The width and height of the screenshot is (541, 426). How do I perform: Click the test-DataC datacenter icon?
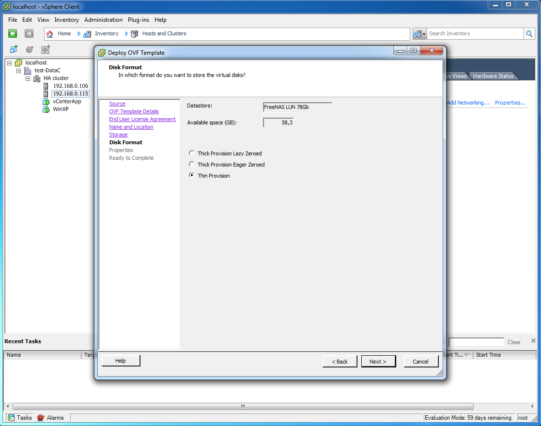tap(28, 70)
